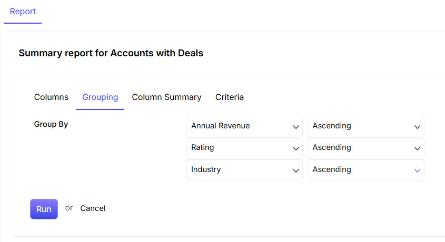Cancel the report configuration
This screenshot has height=242, width=445.
pos(93,208)
